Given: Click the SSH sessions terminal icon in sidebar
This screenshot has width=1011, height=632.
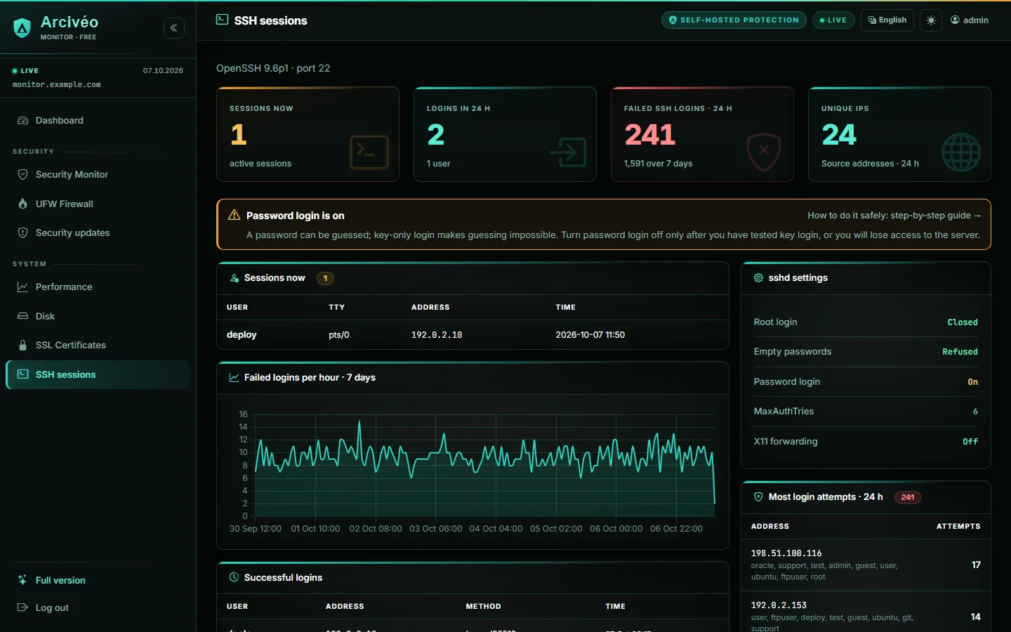Looking at the screenshot, I should (x=22, y=375).
